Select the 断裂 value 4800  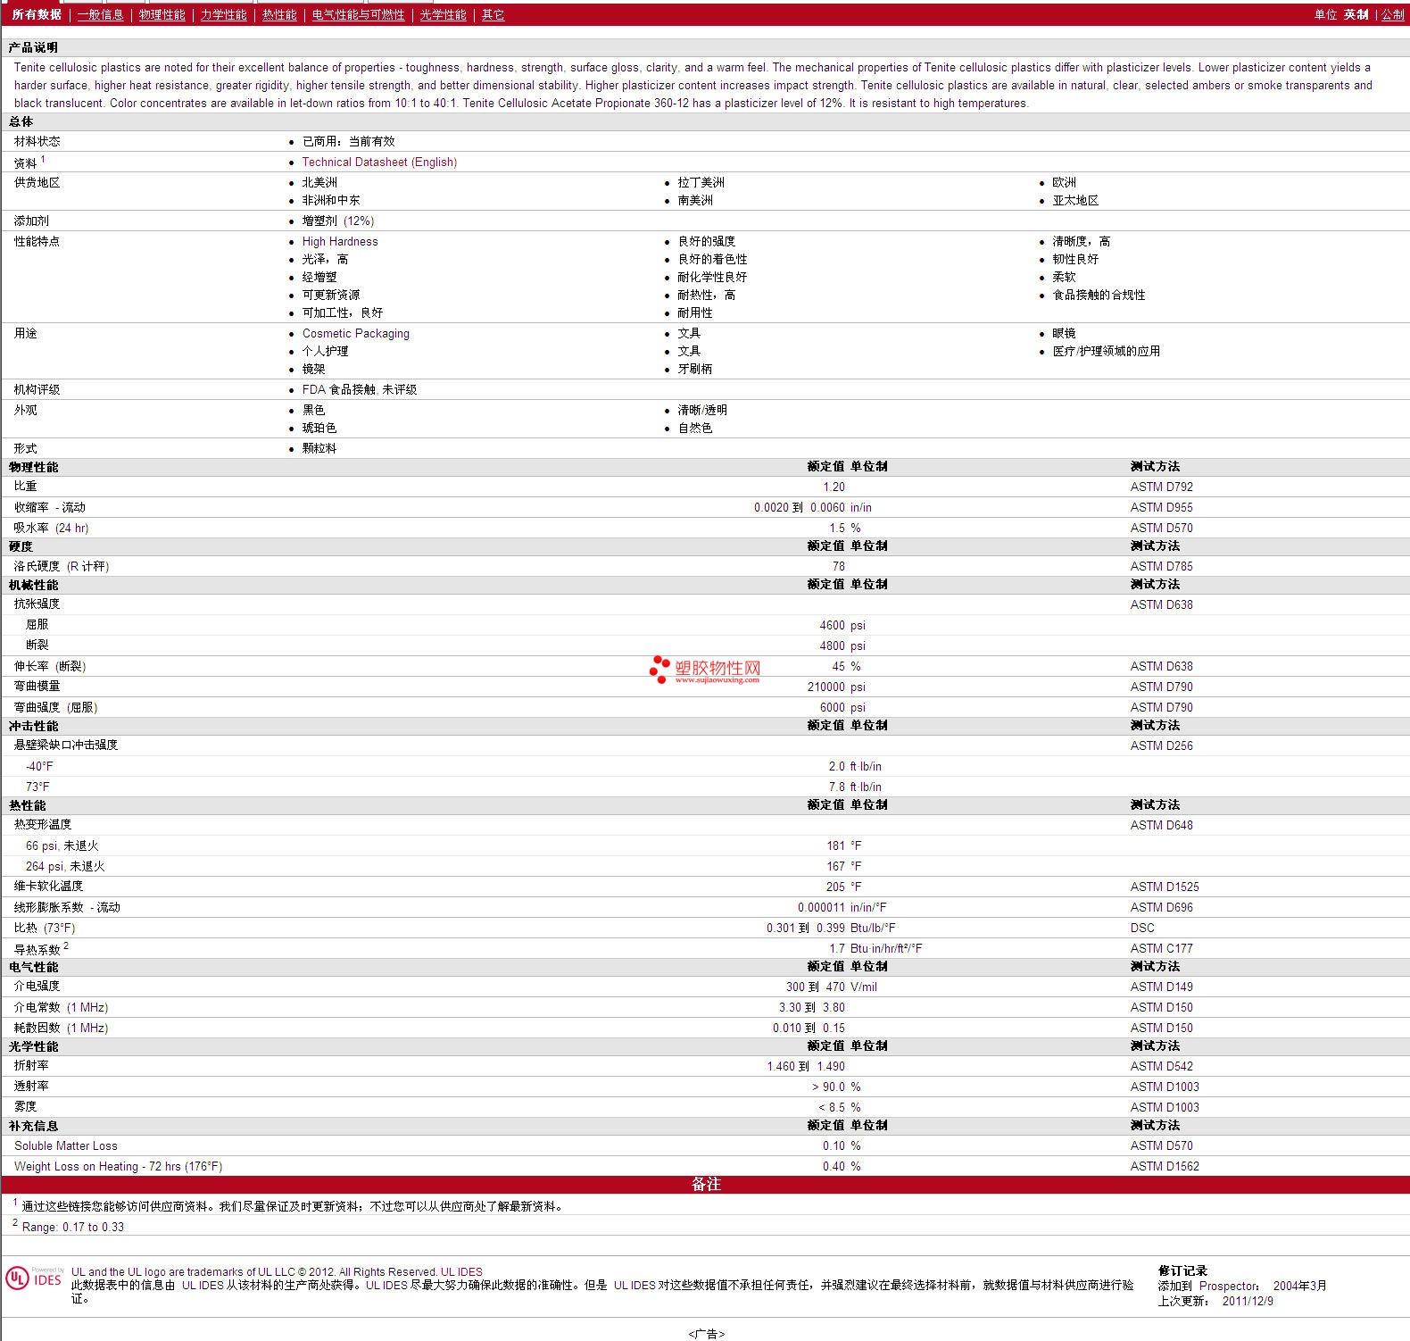click(832, 646)
